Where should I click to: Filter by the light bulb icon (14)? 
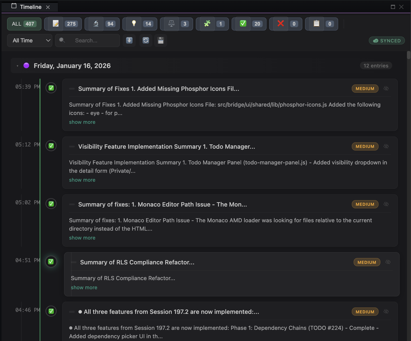pos(139,24)
